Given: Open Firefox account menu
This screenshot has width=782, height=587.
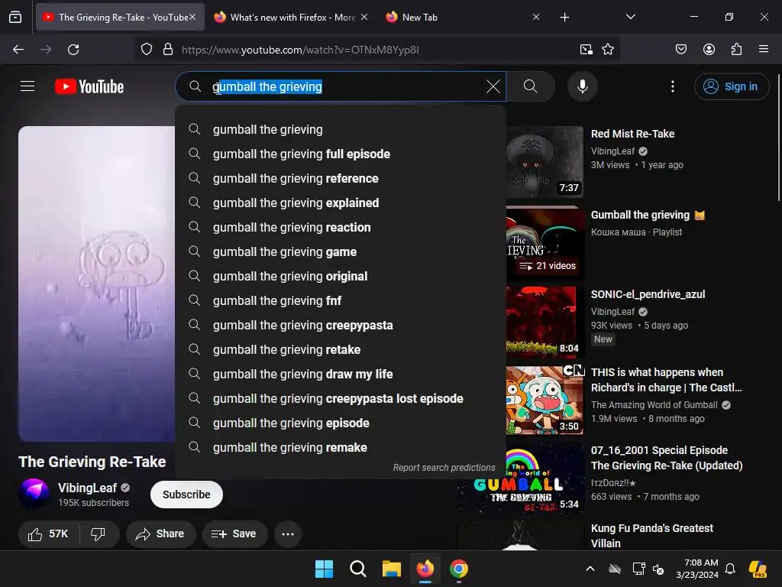Looking at the screenshot, I should pyautogui.click(x=709, y=49).
